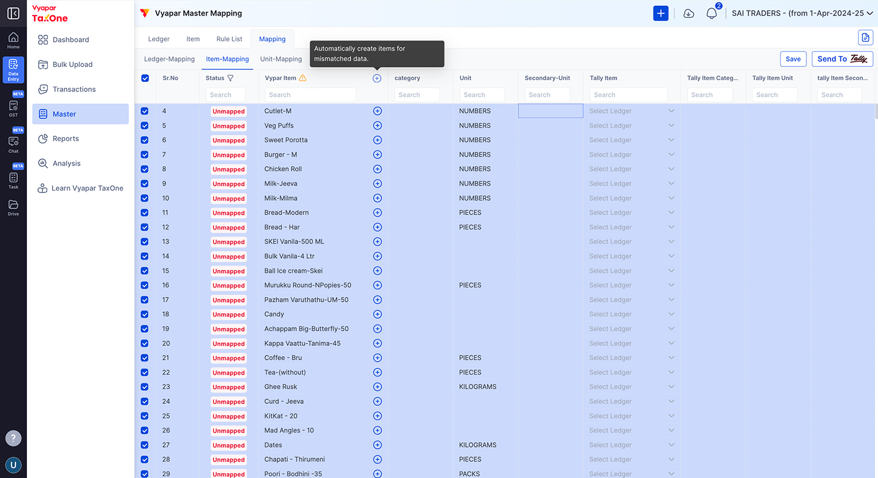This screenshot has height=478, width=878.
Task: Open the Unit-Mapping sub-tab
Action: coord(281,59)
